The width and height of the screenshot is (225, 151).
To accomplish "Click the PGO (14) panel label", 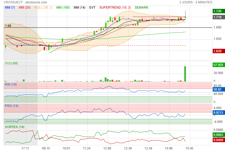I will click(12, 106).
